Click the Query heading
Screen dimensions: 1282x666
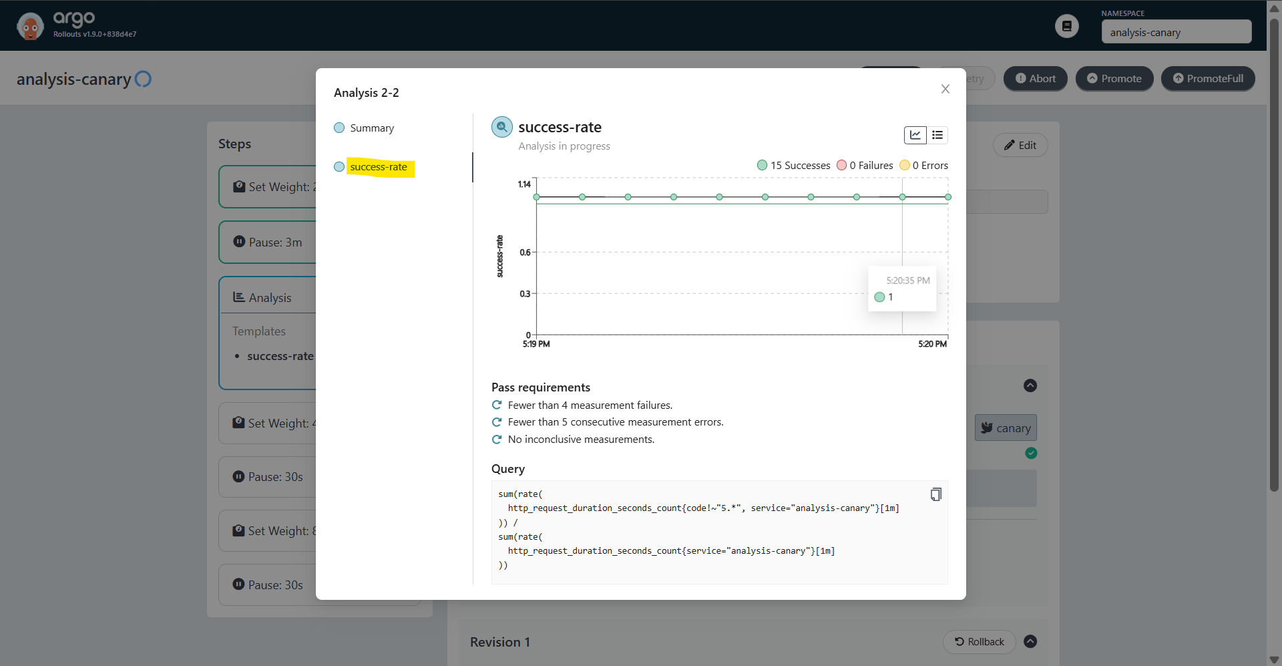(x=508, y=469)
